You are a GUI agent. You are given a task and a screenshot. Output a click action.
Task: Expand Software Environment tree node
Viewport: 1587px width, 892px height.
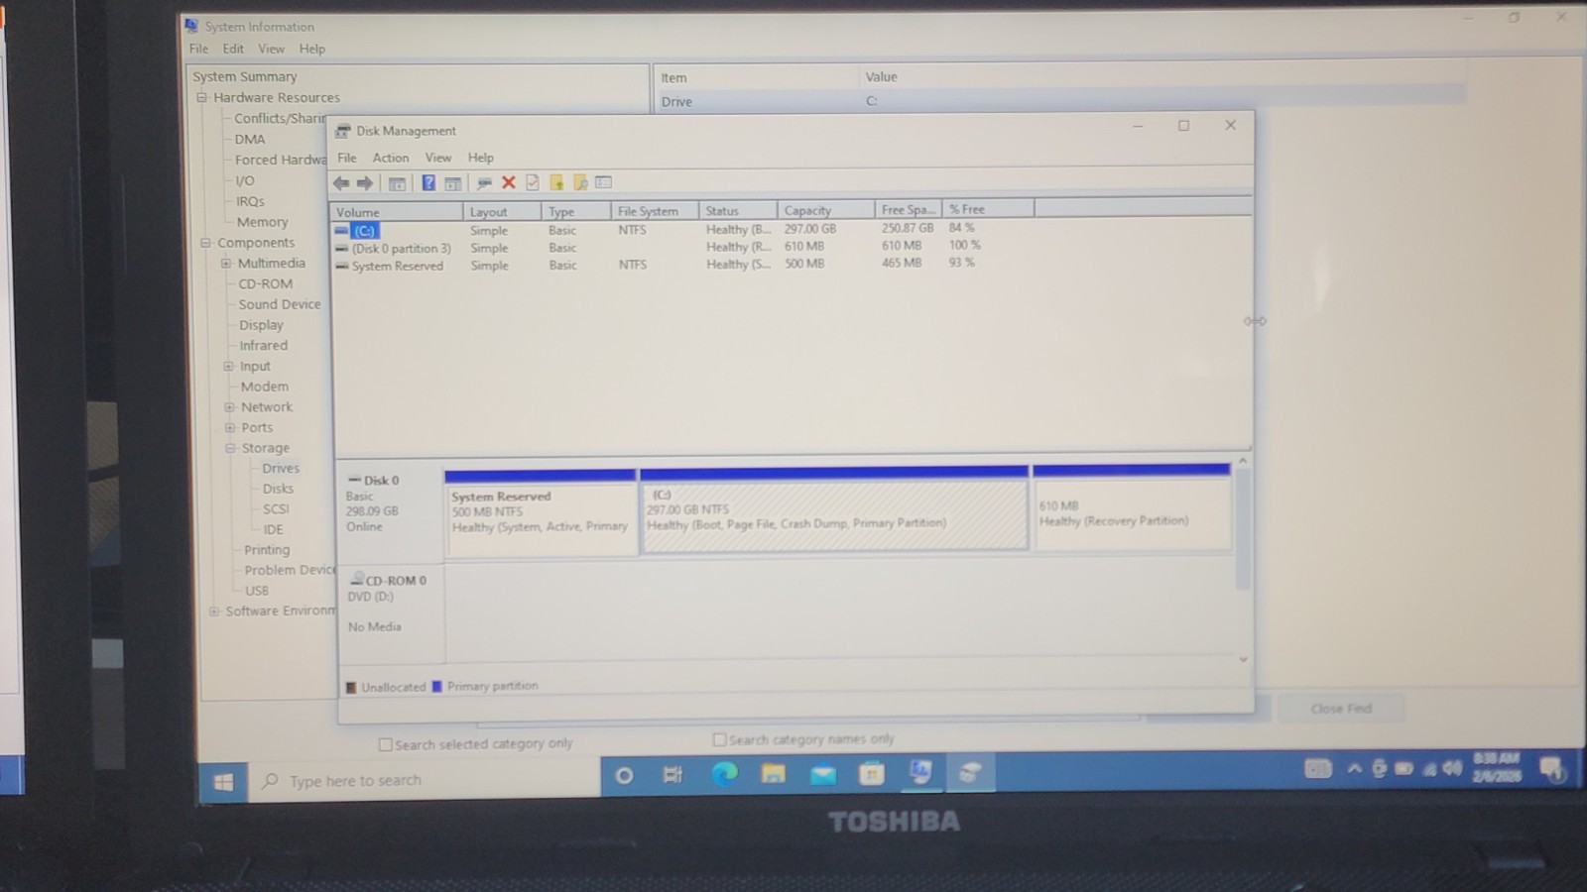[x=213, y=612]
